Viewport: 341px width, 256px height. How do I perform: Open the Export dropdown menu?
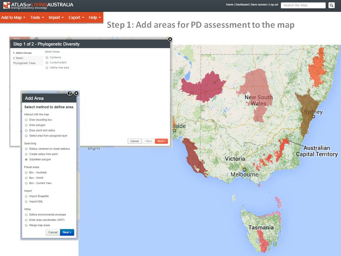[x=76, y=17]
